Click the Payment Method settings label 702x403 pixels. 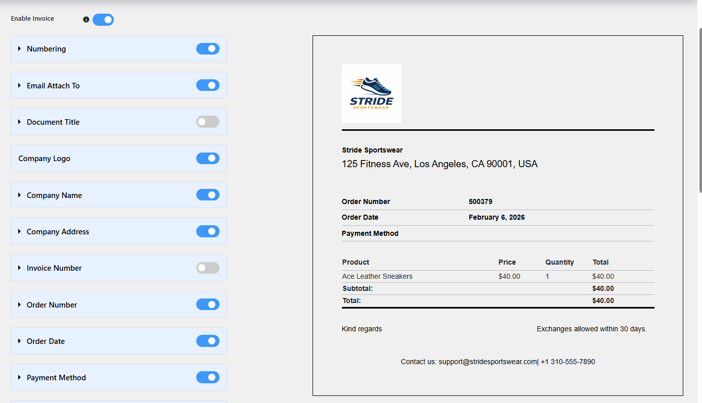[x=56, y=378]
